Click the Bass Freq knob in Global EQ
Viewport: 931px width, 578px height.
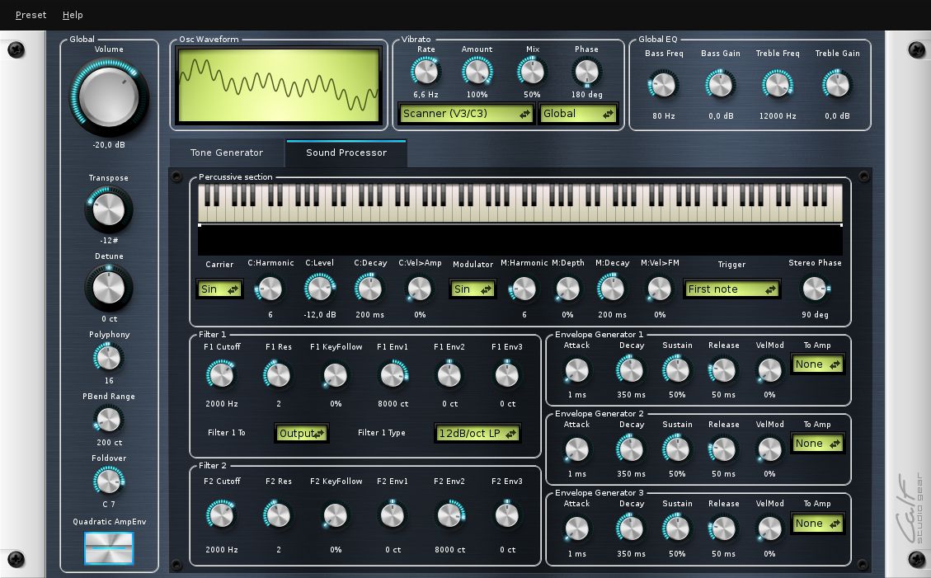663,84
